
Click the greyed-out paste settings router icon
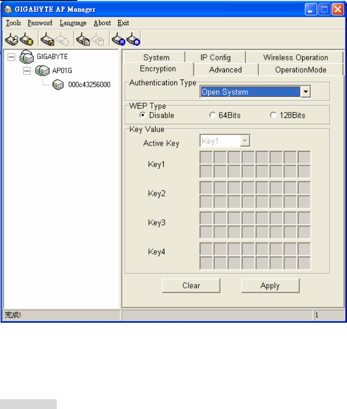pos(98,39)
